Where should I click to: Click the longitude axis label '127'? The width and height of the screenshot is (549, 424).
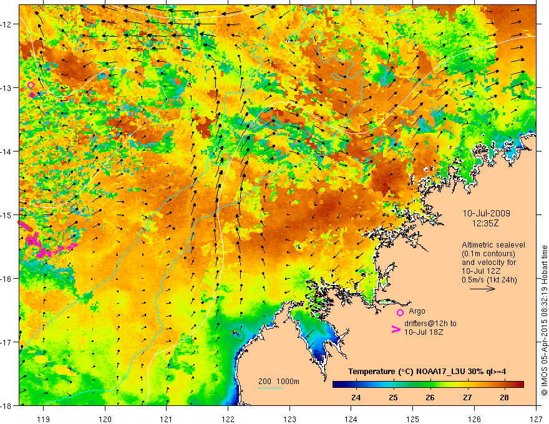tap(536, 419)
